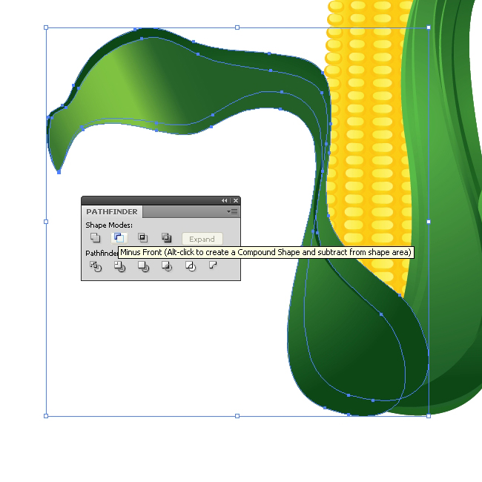The image size is (482, 482).
Task: Click the Merge pathfinder icon
Action: (143, 266)
